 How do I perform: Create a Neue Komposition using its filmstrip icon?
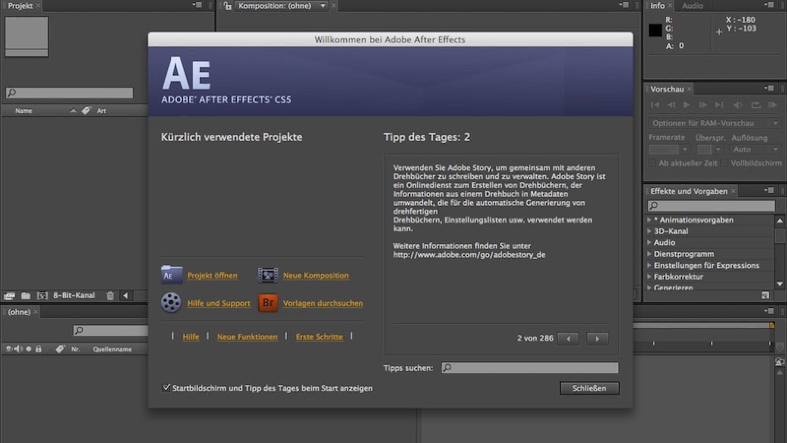pyautogui.click(x=267, y=275)
